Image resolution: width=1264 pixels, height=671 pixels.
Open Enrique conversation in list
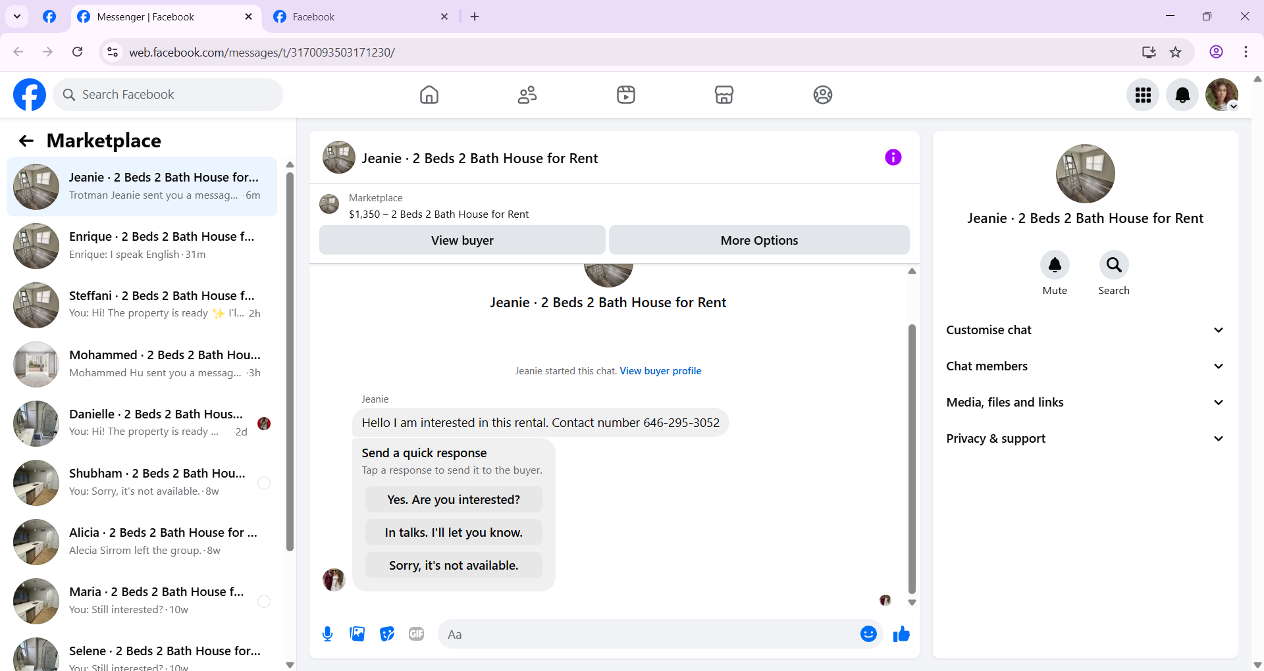click(x=142, y=246)
